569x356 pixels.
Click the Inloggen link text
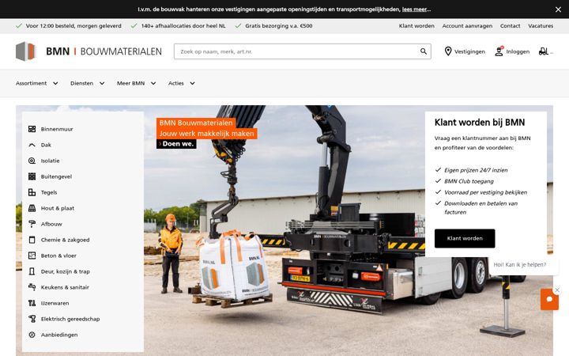pos(518,51)
